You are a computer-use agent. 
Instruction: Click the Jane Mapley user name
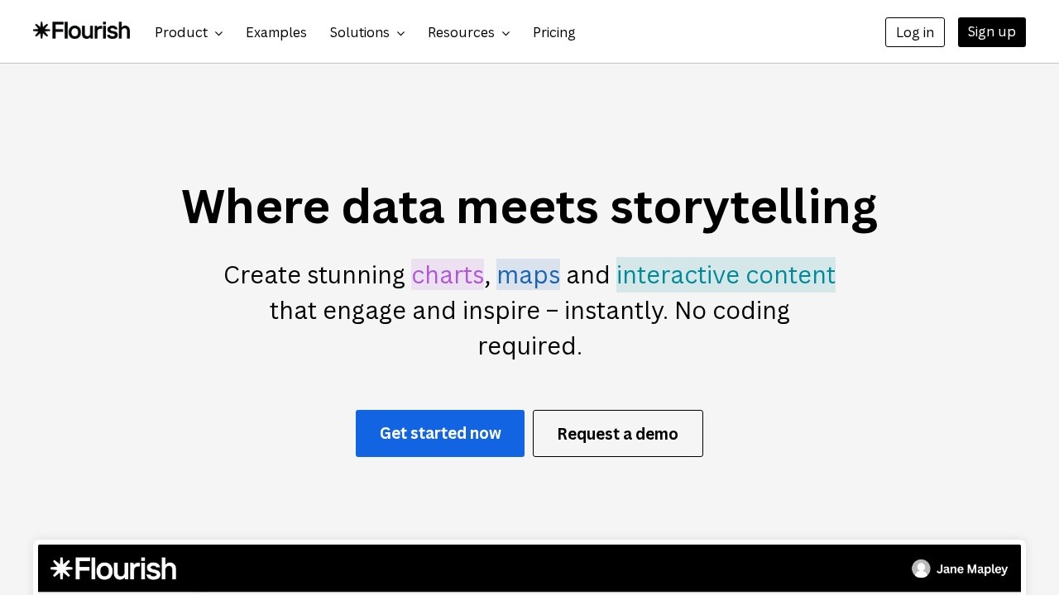(971, 569)
